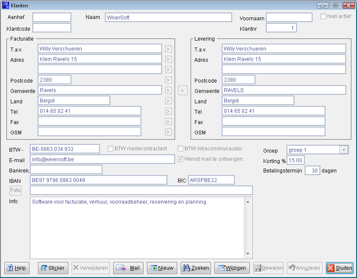Screen dimensions: 357x278
Task: Expand the Groep dropdown list
Action: (344, 150)
